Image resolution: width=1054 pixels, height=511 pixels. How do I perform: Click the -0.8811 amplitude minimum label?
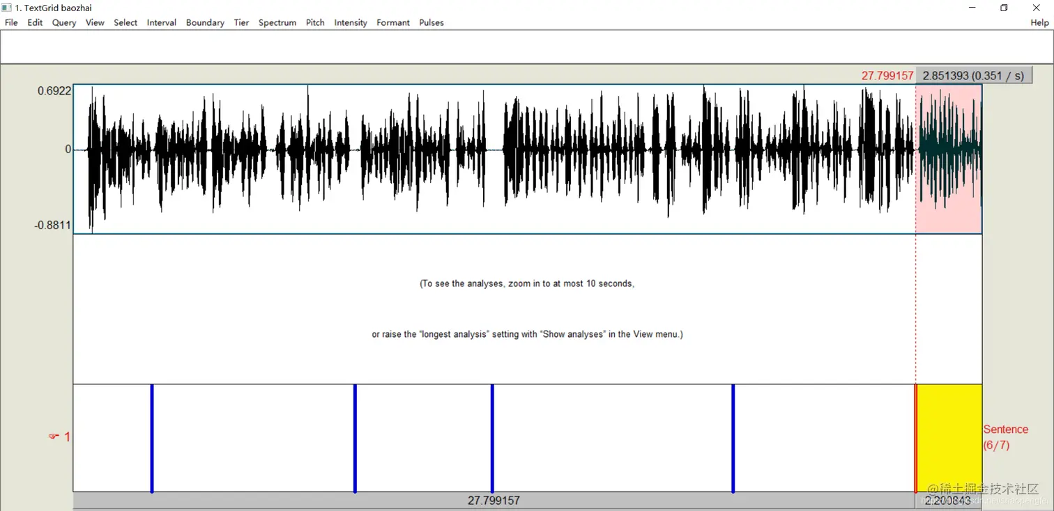[x=53, y=225]
